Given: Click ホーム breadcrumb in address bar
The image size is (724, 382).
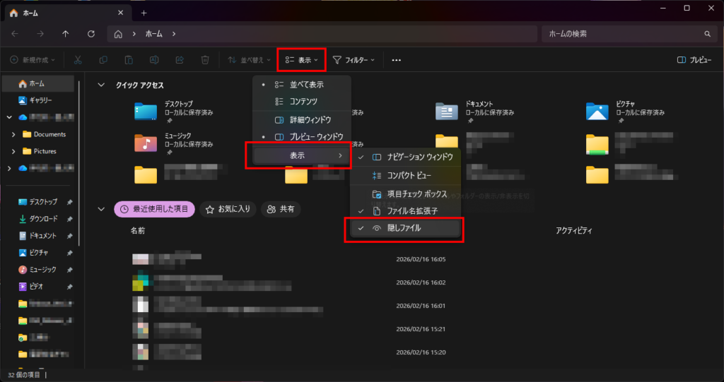Looking at the screenshot, I should click(154, 34).
